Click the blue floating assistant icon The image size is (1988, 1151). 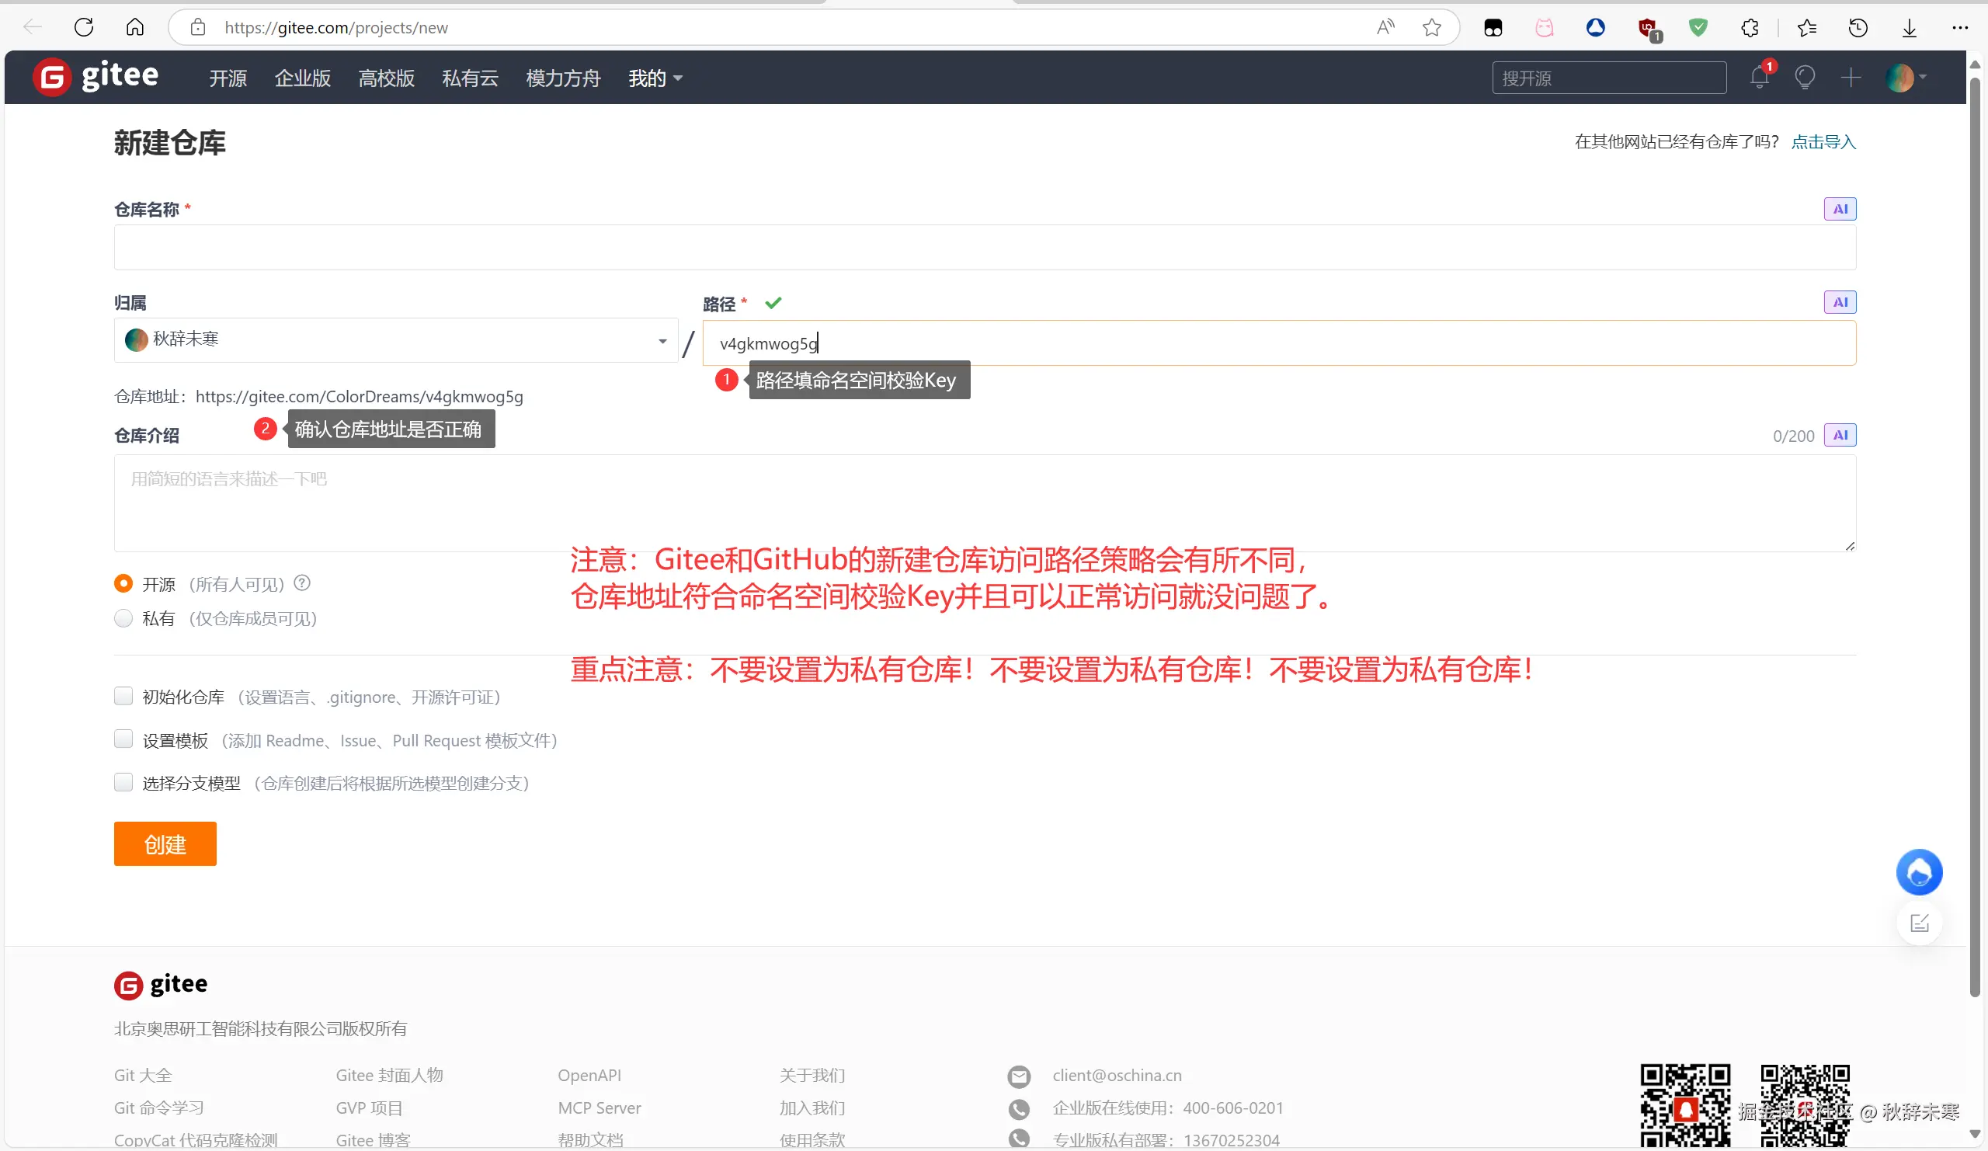(1919, 872)
